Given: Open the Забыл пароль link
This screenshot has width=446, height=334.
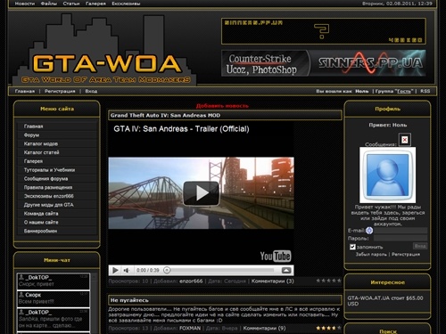Looking at the screenshot, I should click(x=371, y=255).
